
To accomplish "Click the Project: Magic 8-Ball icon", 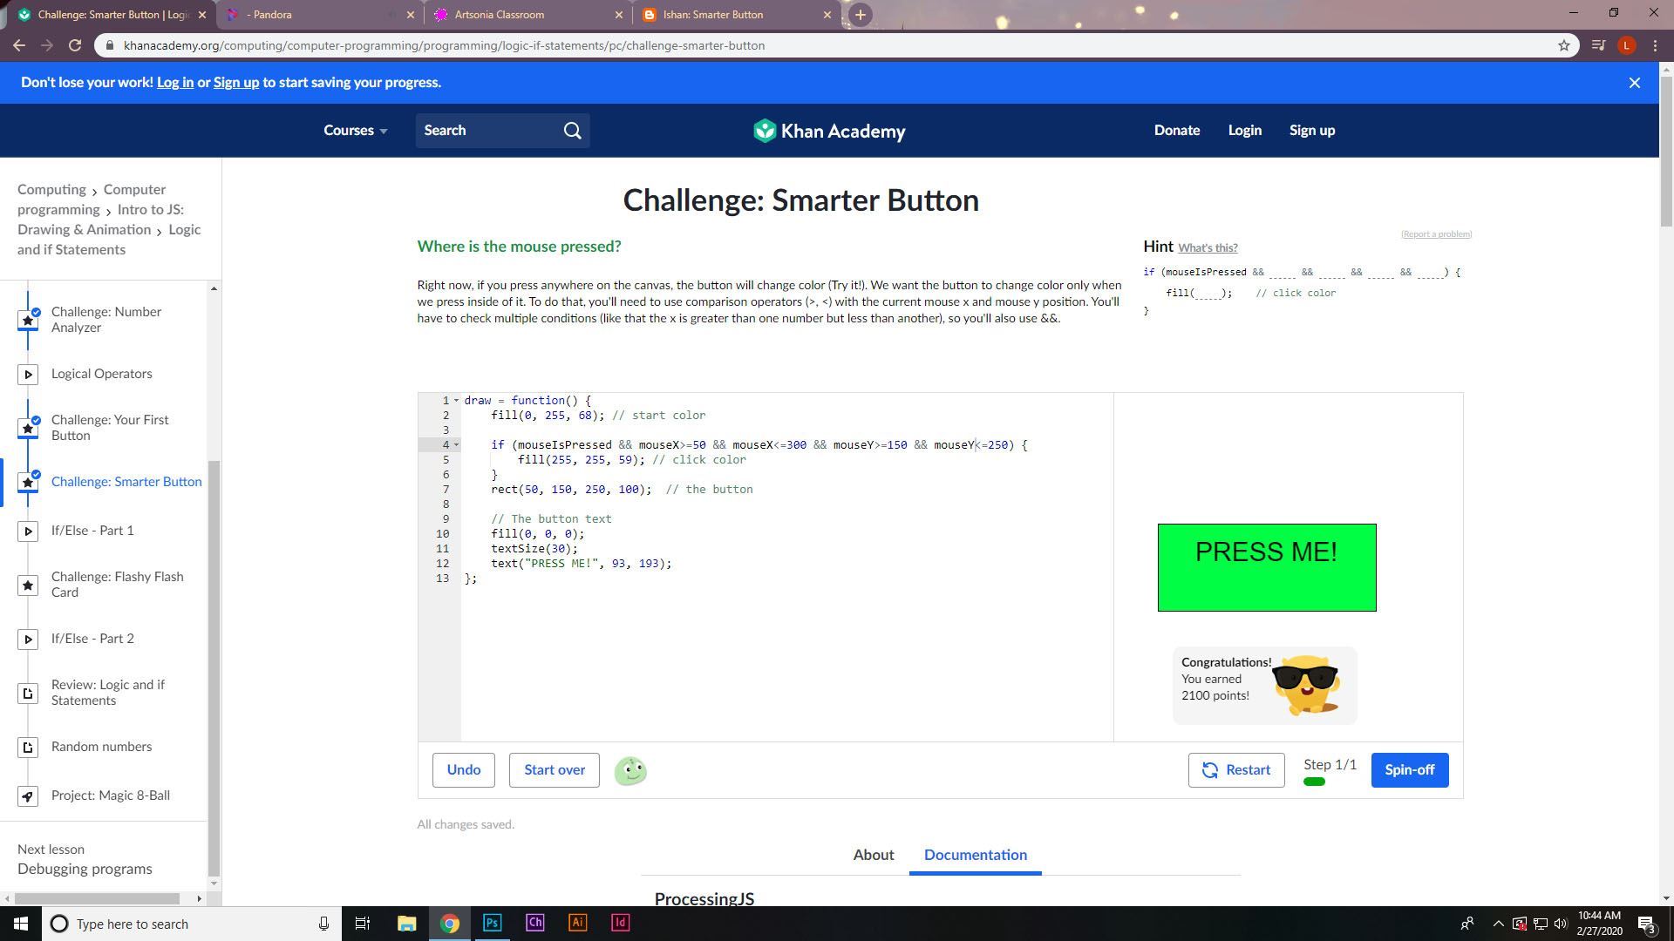I will pos(28,796).
